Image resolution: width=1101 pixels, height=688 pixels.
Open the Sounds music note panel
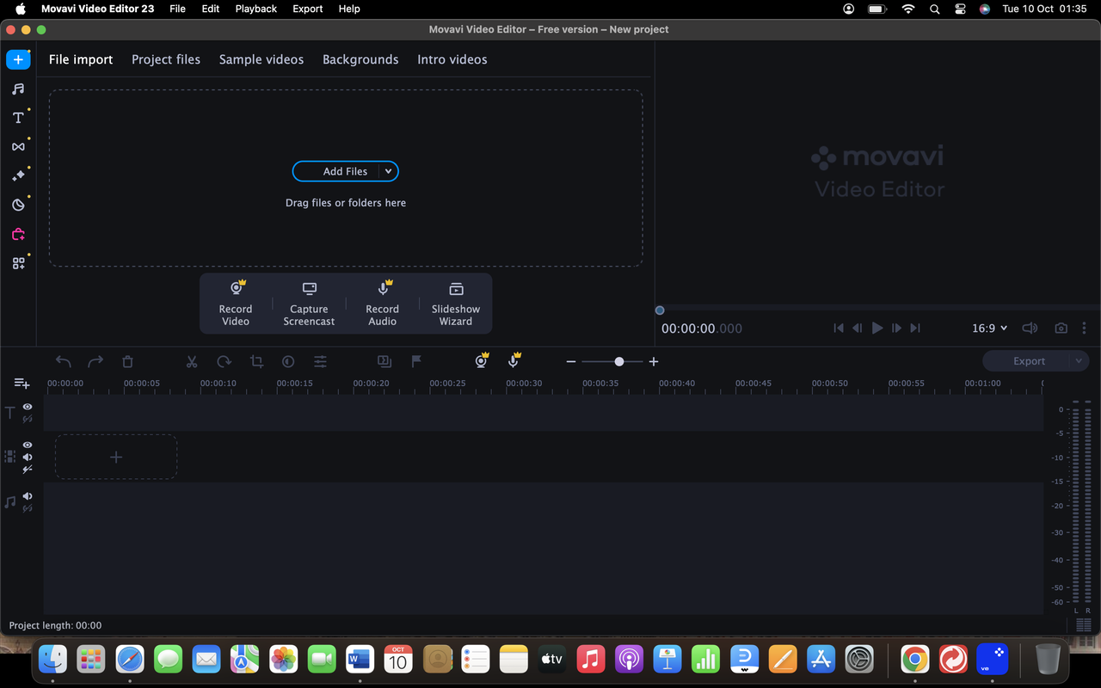click(18, 89)
